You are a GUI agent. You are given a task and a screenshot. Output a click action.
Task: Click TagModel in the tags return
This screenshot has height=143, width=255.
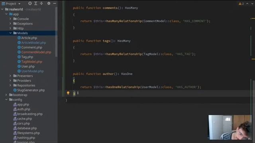(151, 54)
